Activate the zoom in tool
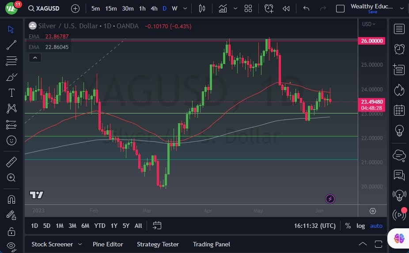Image resolution: width=409 pixels, height=253 pixels. (x=11, y=177)
